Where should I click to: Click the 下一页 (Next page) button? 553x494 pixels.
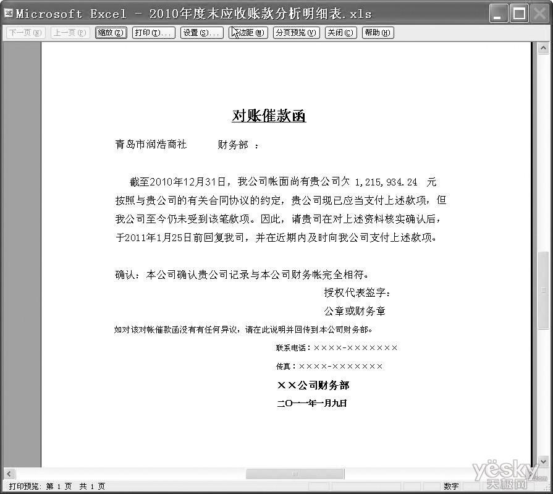pos(25,33)
